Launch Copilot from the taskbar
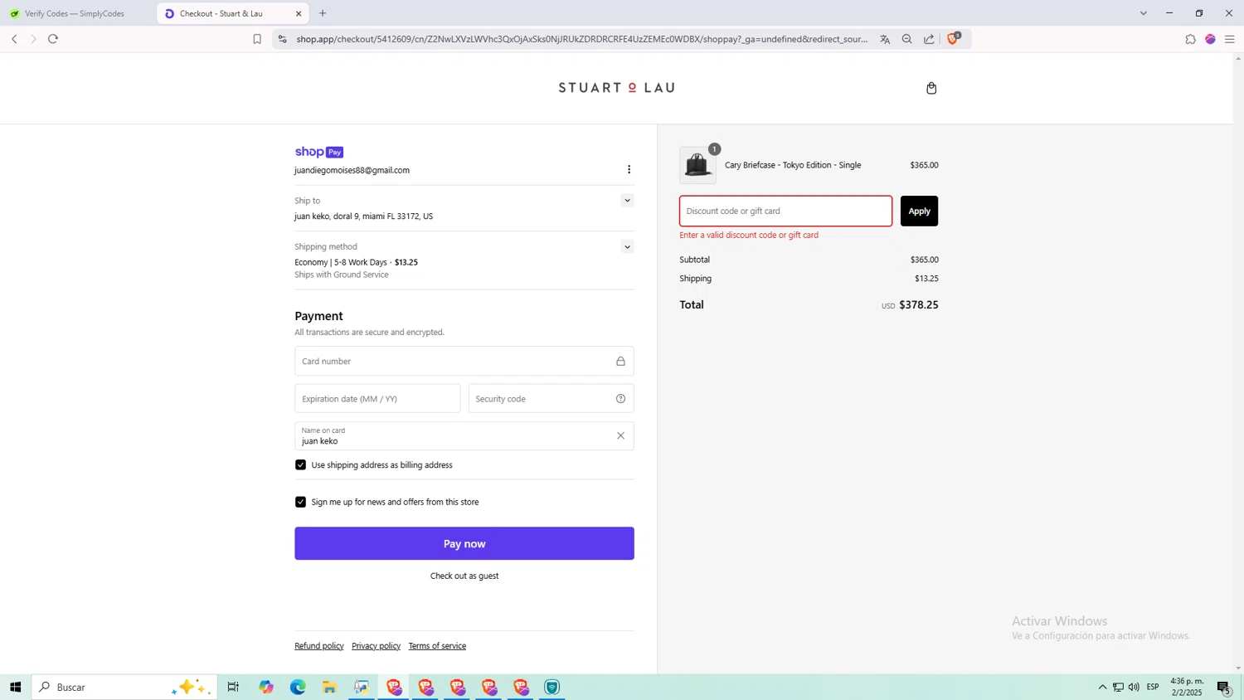The image size is (1244, 700). click(265, 687)
